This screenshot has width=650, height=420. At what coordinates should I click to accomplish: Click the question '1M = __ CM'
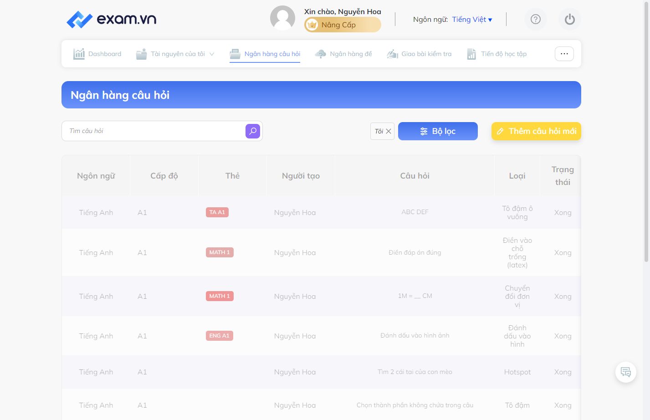pyautogui.click(x=415, y=296)
